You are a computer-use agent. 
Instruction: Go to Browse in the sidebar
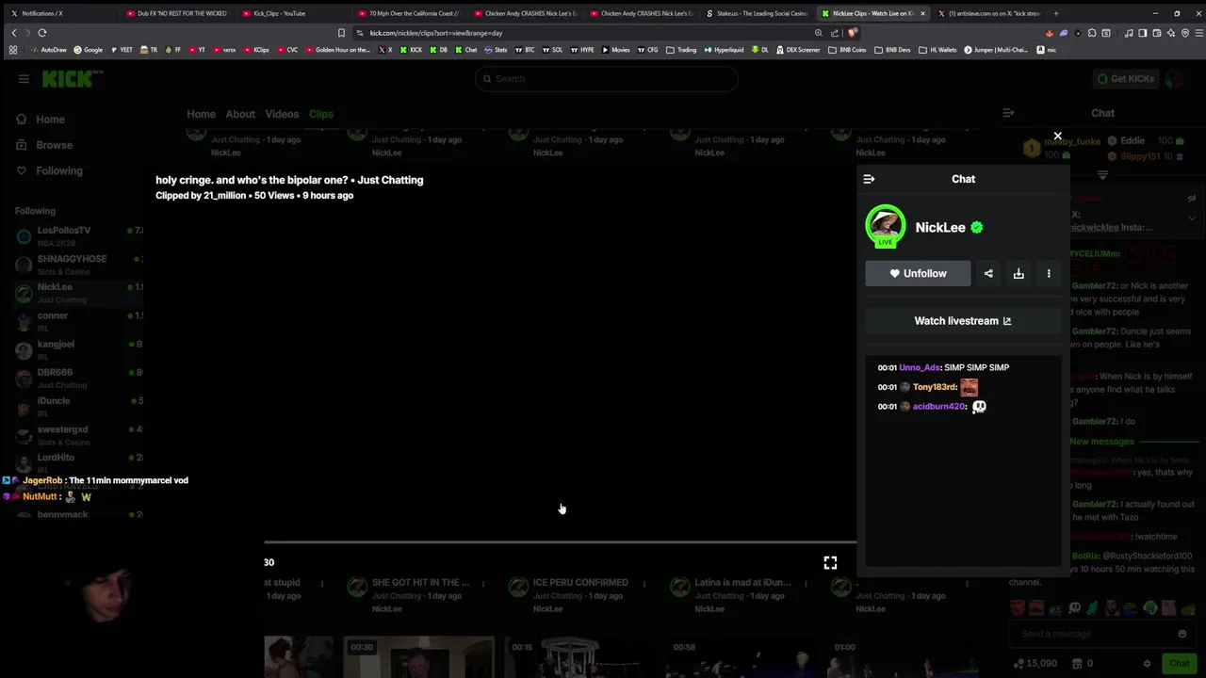click(x=54, y=145)
